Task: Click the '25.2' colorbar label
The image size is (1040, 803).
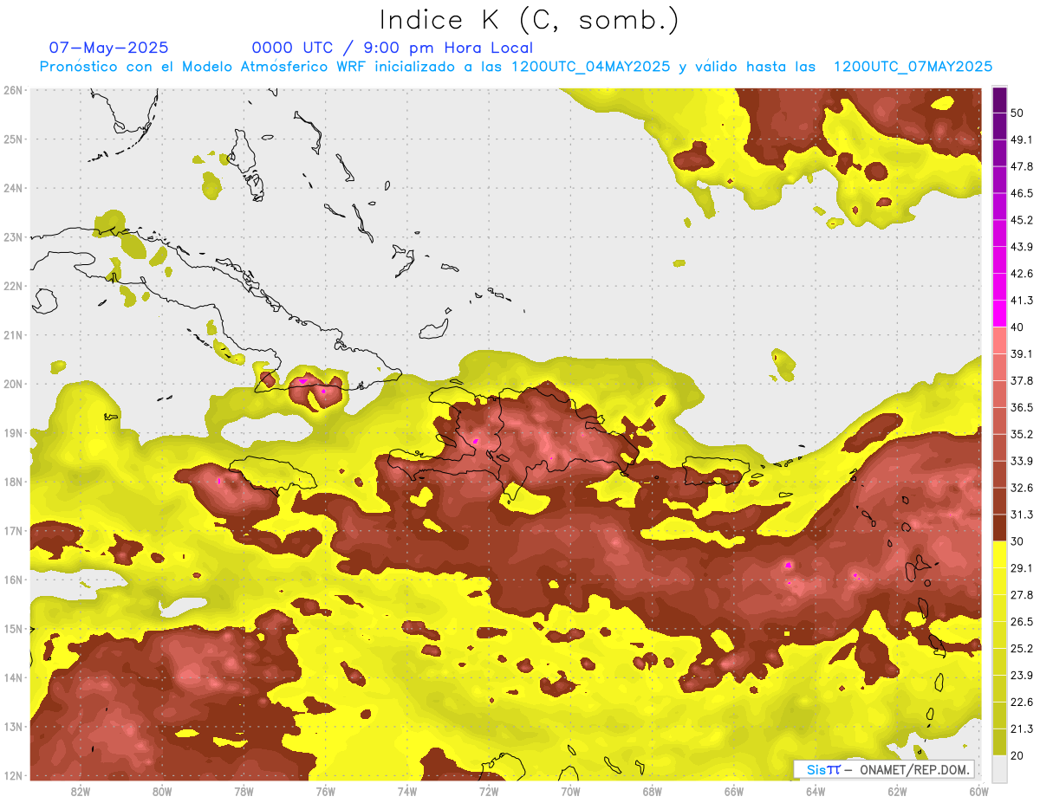Action: tap(1022, 649)
